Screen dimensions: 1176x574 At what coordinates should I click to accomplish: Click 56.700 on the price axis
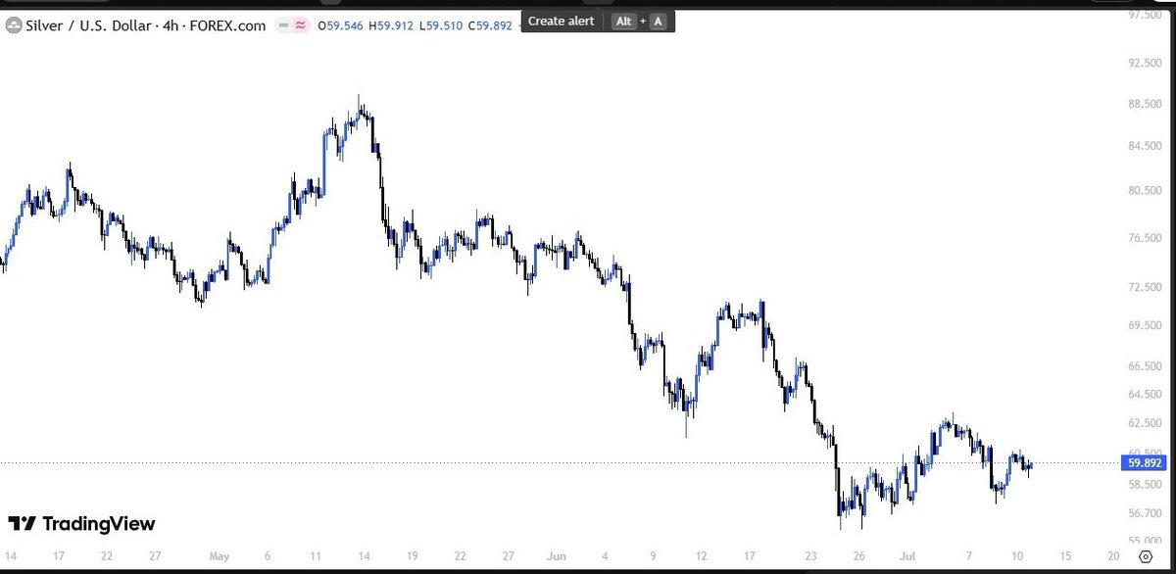1145,513
